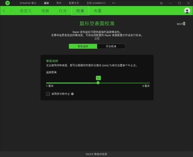The width and height of the screenshot is (193, 157).
Task: Click the 追踪距离 label
Action: tap(51, 72)
